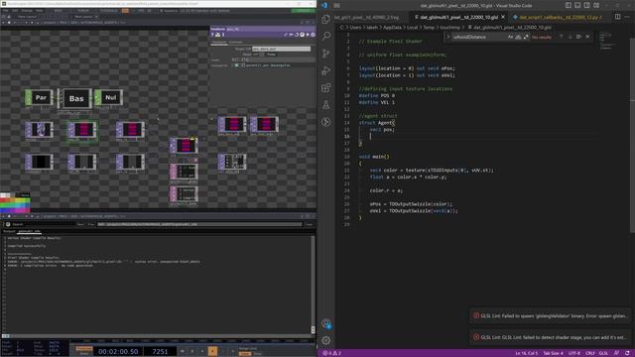The image size is (635, 357).
Task: Click the frame number 7251 field
Action: 160,351
